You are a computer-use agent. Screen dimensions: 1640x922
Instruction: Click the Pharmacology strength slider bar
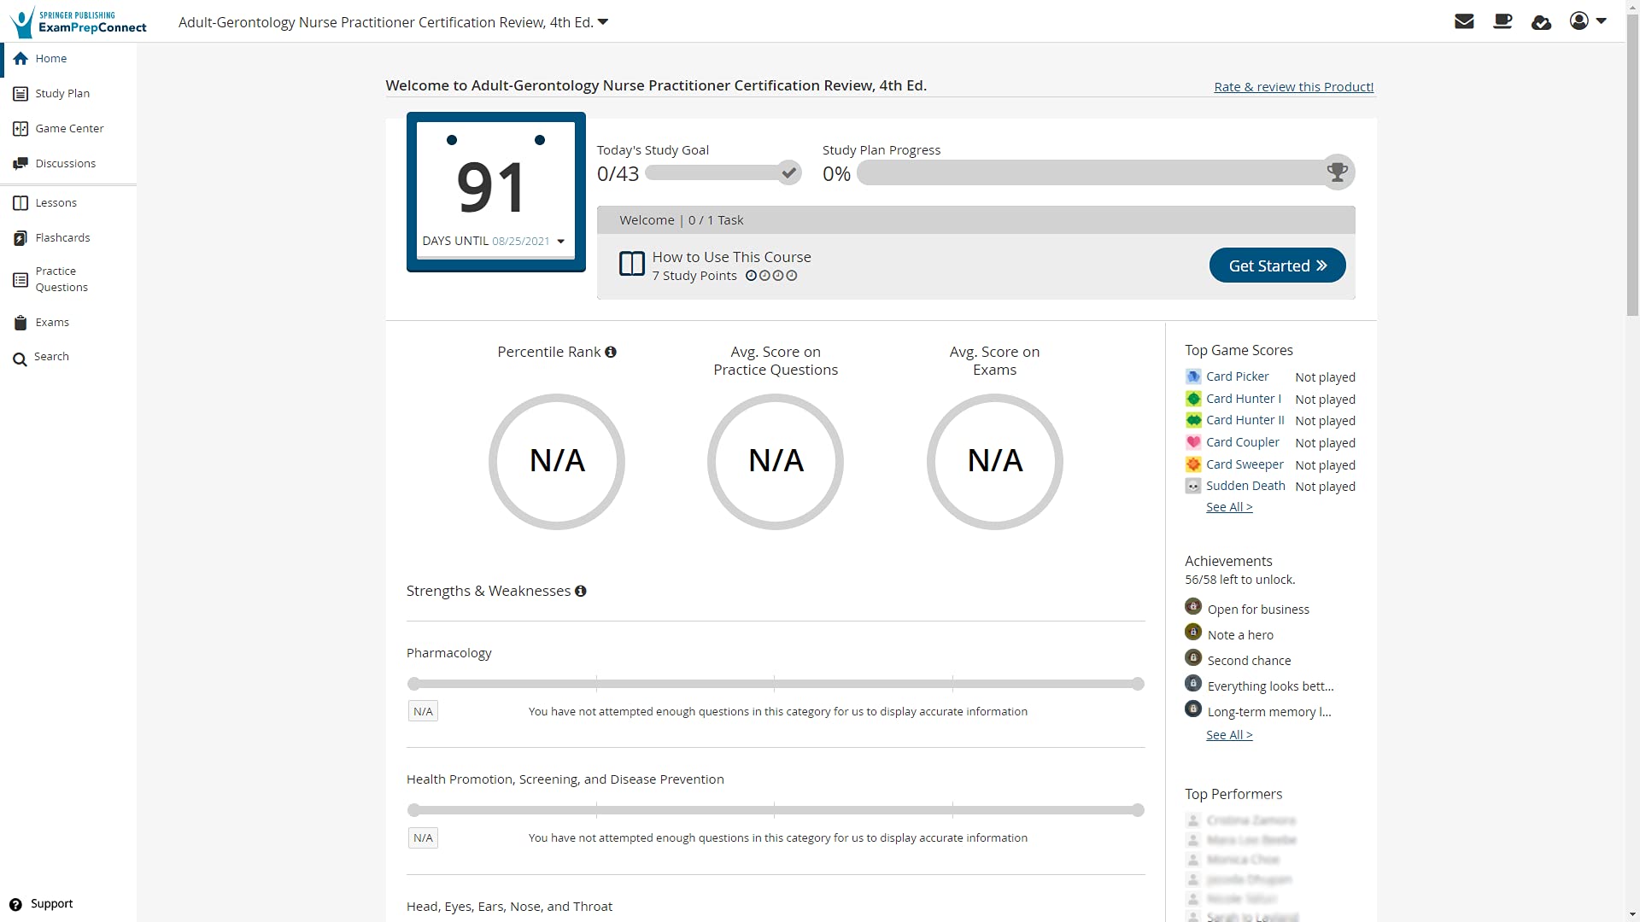pyautogui.click(x=775, y=684)
